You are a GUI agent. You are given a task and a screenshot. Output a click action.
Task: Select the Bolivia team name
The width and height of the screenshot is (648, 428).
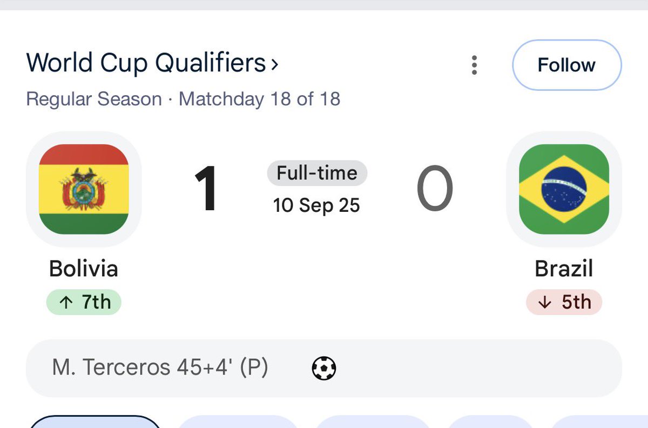[x=84, y=269]
